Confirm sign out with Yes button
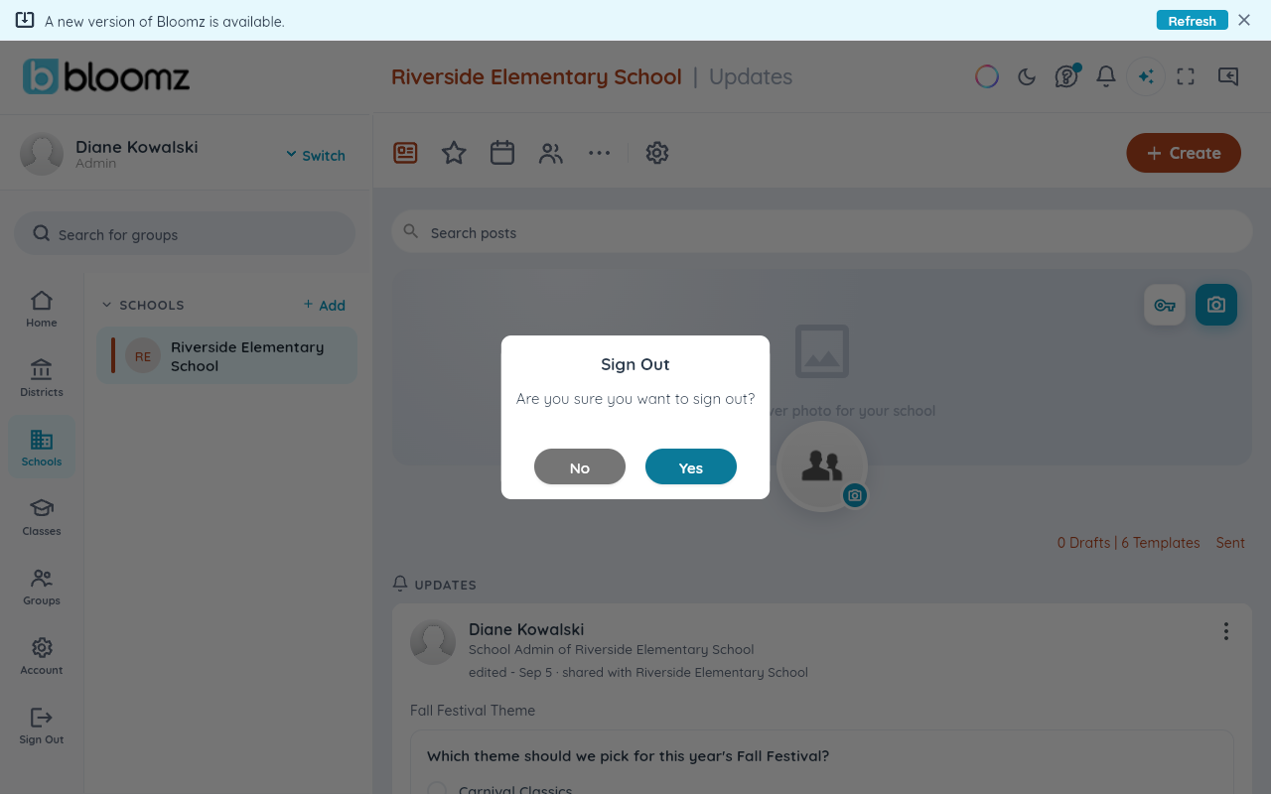1271x794 pixels. (691, 467)
